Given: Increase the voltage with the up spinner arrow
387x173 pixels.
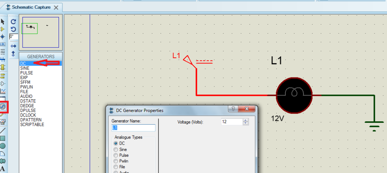Looking at the screenshot, I should 246,120.
